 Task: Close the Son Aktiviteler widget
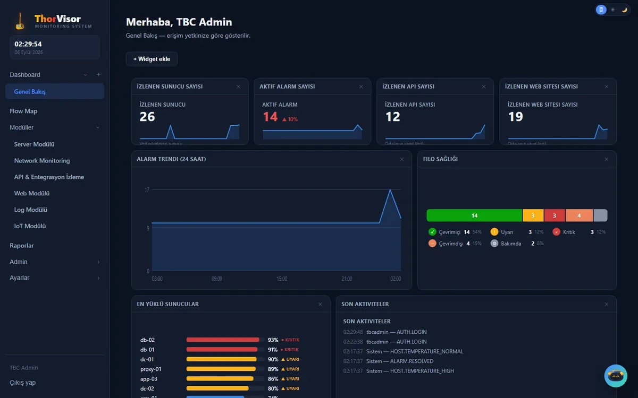click(607, 304)
